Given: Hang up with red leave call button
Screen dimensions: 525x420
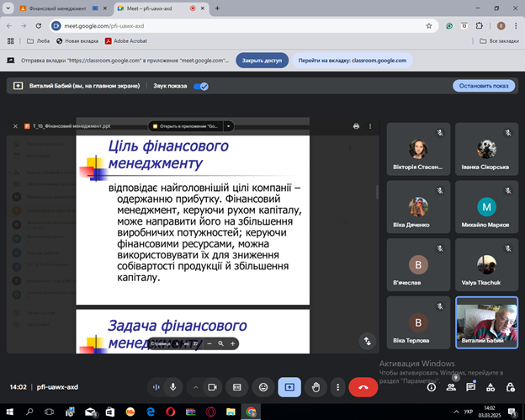Looking at the screenshot, I should click(363, 387).
